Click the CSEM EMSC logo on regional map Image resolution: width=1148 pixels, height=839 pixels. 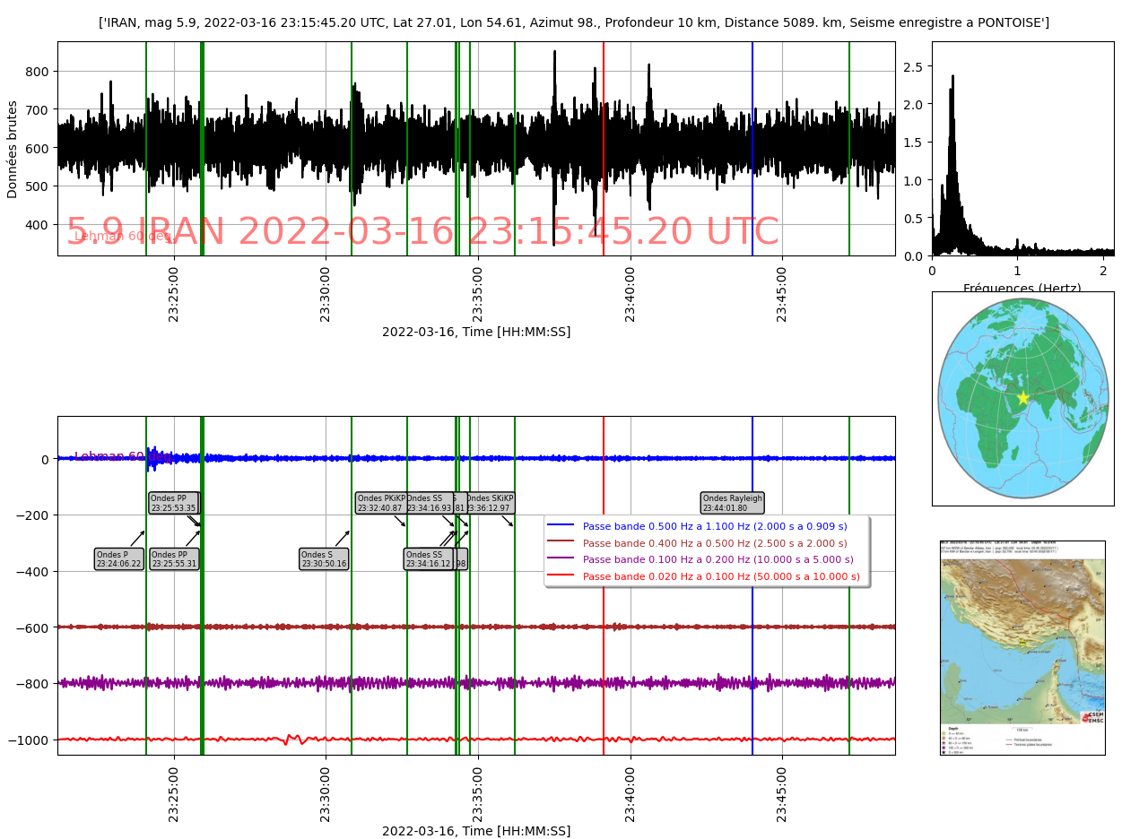(1091, 718)
